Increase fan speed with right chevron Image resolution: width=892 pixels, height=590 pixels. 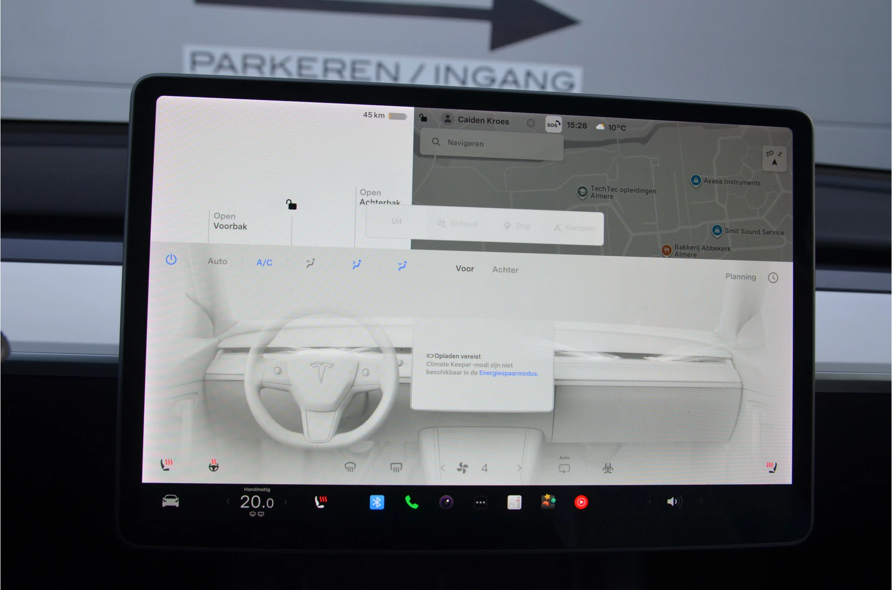pos(519,468)
